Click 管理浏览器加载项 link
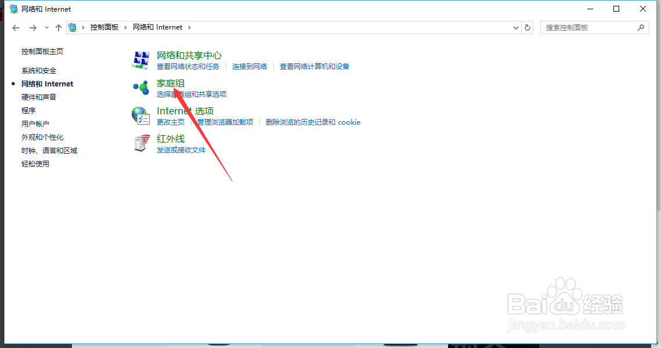The height and width of the screenshot is (348, 661). pos(225,122)
